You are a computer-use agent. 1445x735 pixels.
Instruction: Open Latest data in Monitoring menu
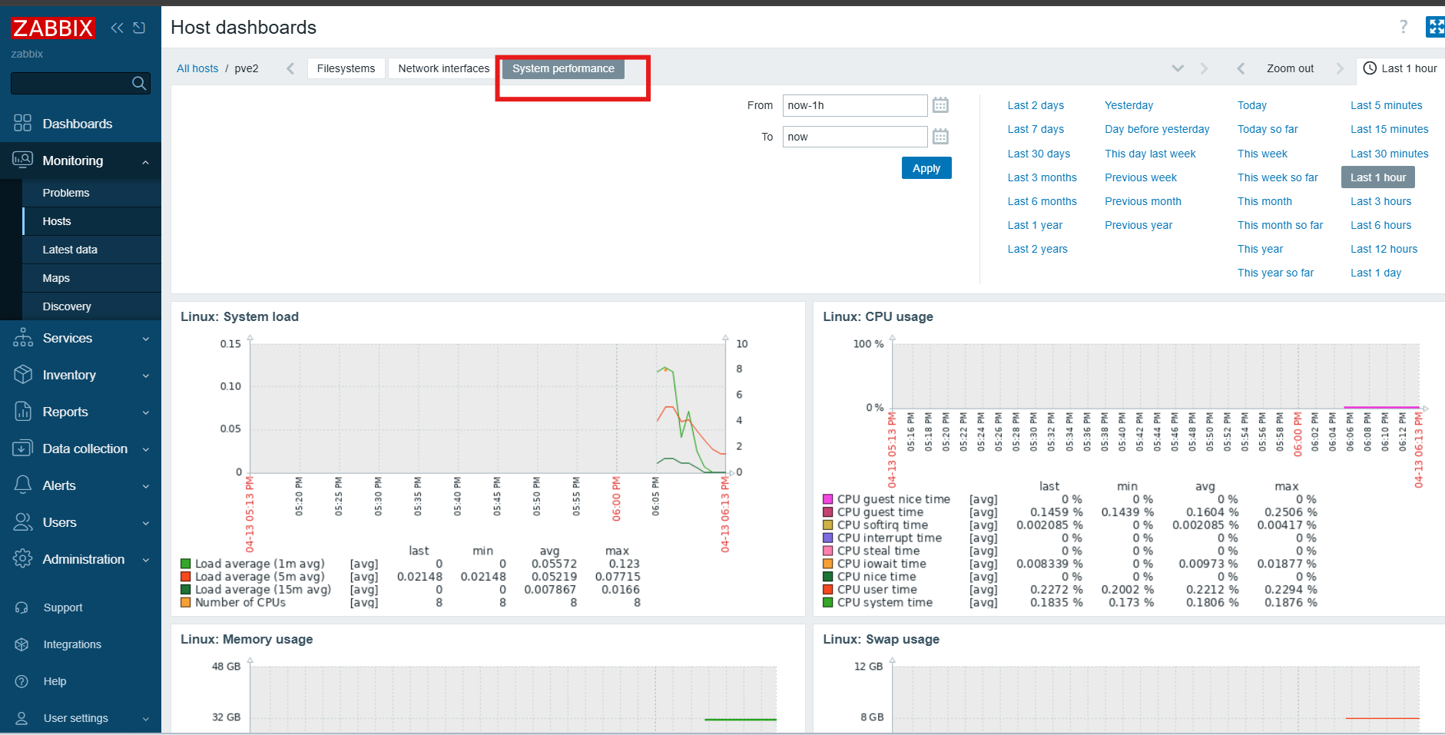[x=70, y=250]
